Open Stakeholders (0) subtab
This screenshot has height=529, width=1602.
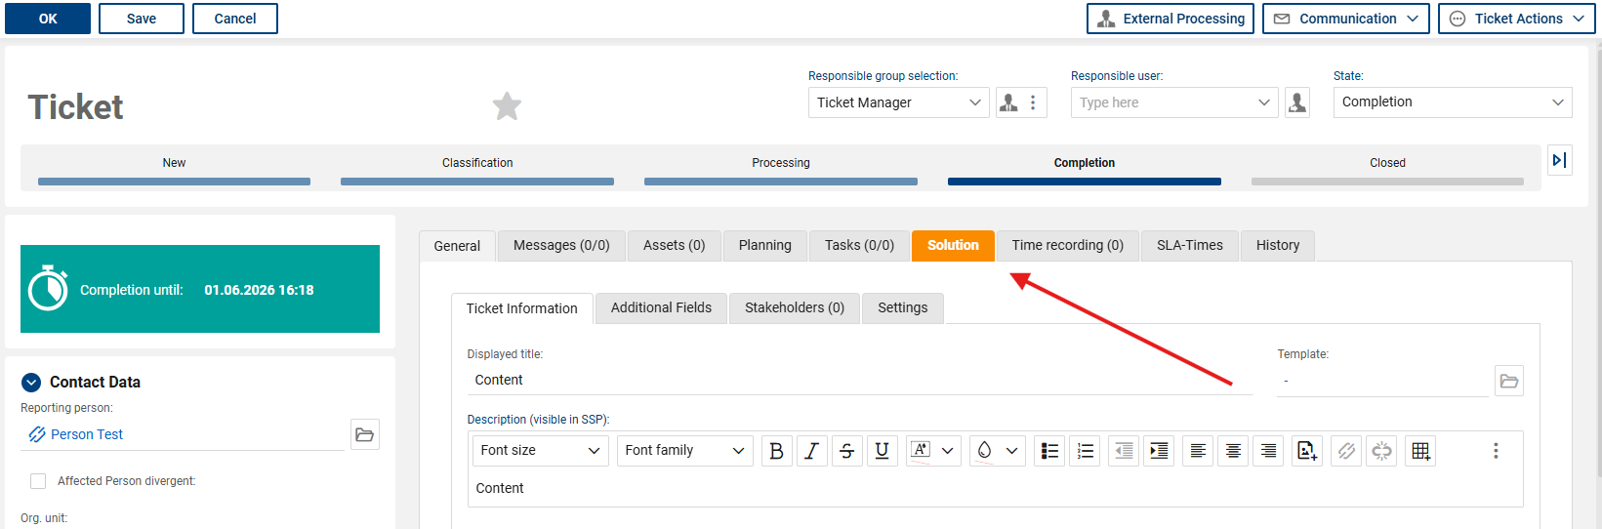[794, 307]
